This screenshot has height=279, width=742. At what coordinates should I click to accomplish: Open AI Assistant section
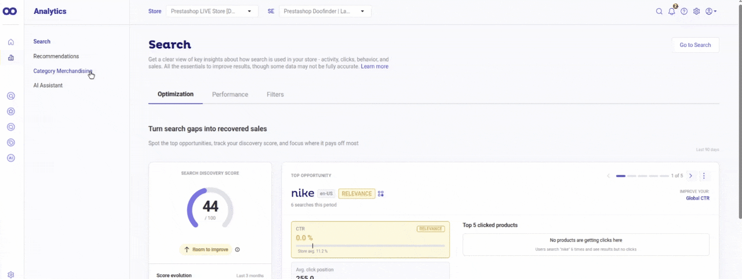pyautogui.click(x=48, y=85)
